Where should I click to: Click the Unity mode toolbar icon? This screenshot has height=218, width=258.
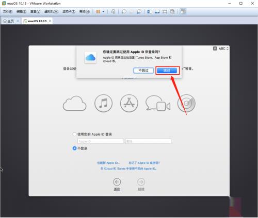[x=172, y=11]
